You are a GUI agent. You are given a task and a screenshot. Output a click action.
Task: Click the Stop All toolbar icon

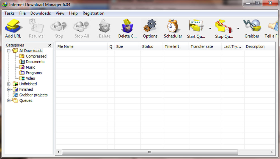click(x=82, y=26)
